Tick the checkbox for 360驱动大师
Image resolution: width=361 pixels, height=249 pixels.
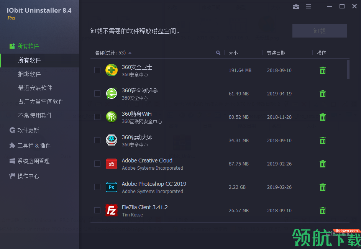pos(97,140)
